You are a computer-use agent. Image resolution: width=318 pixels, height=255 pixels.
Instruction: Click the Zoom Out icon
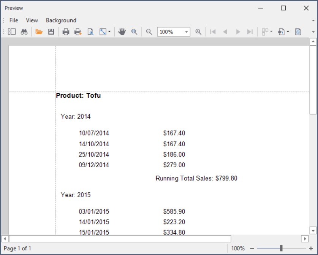(x=149, y=32)
